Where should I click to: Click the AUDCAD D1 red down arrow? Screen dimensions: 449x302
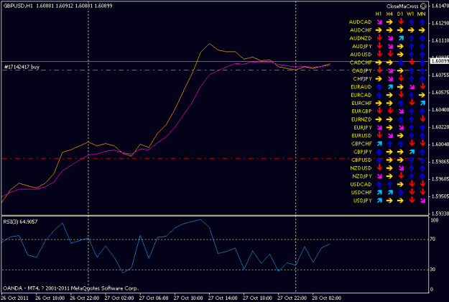[401, 22]
